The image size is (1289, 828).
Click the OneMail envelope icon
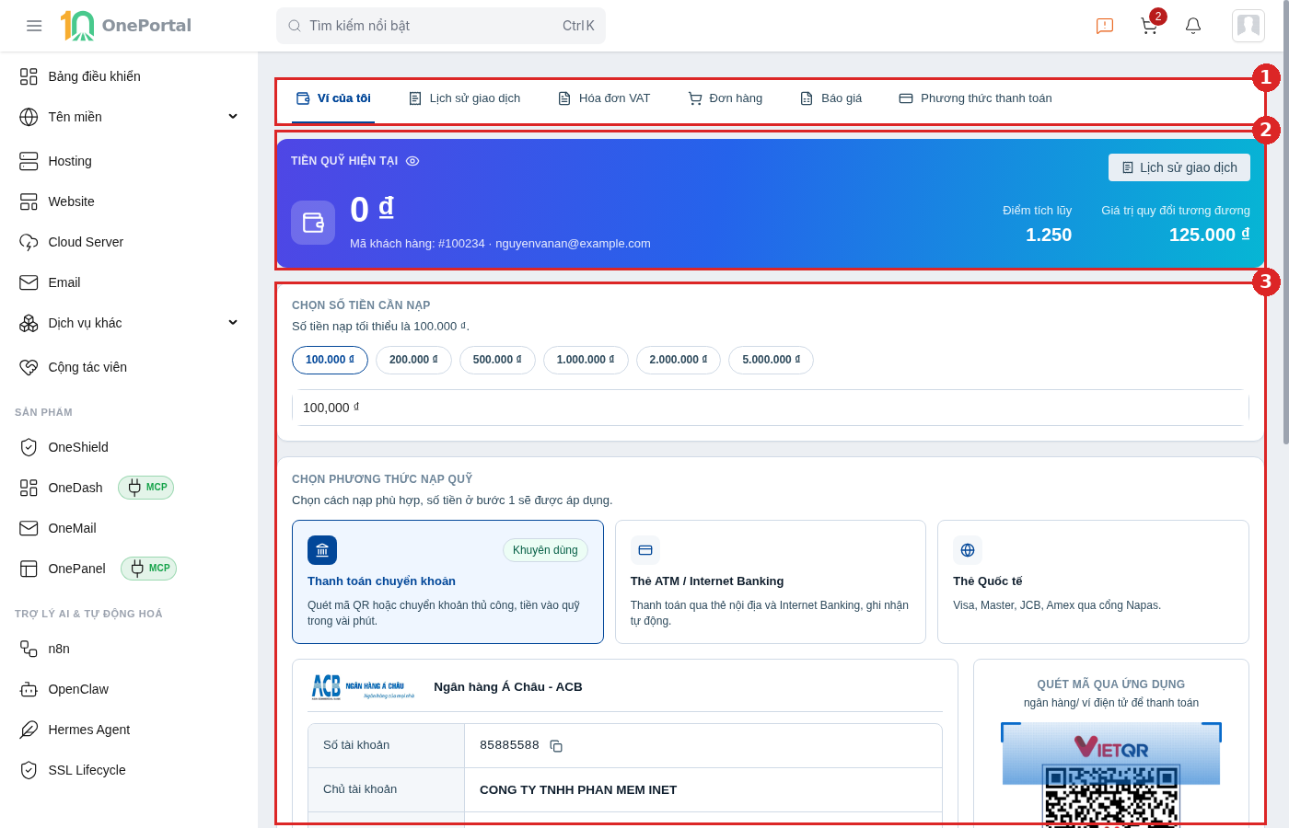(x=29, y=528)
